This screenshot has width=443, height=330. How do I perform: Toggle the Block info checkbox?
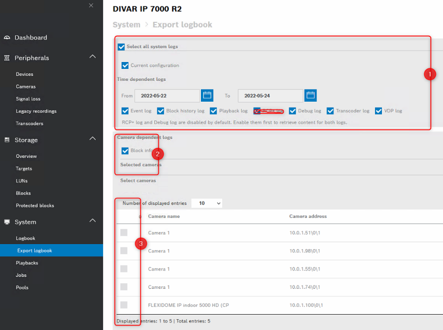[125, 151]
